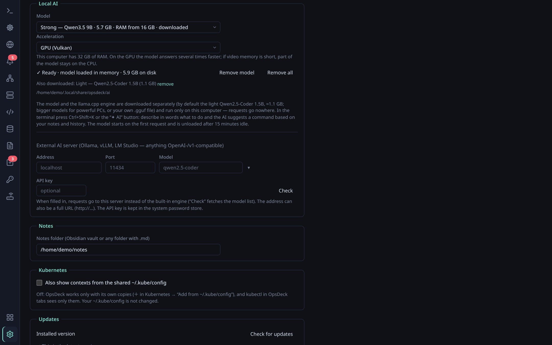Click the Updates section title
The height and width of the screenshot is (345, 552).
point(49,319)
